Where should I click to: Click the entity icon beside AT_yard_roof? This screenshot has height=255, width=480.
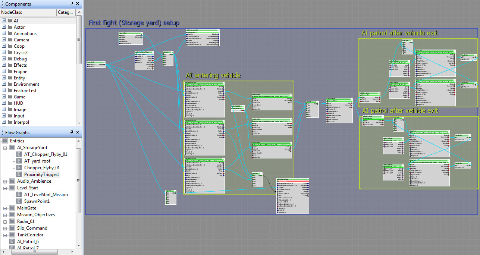pos(18,161)
